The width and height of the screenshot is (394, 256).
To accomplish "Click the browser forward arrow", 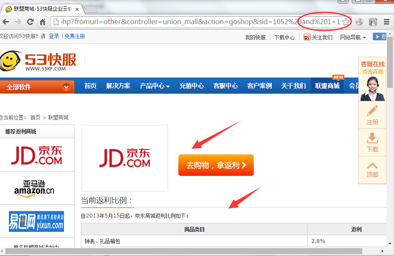I will [18, 22].
